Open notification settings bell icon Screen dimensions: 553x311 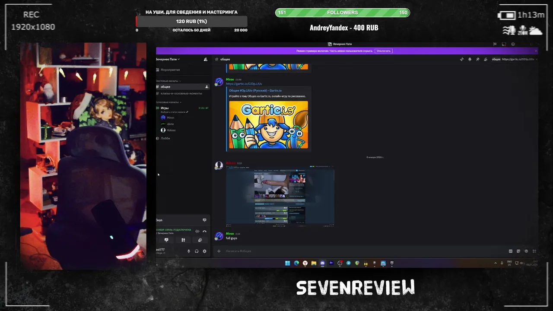[x=470, y=59]
